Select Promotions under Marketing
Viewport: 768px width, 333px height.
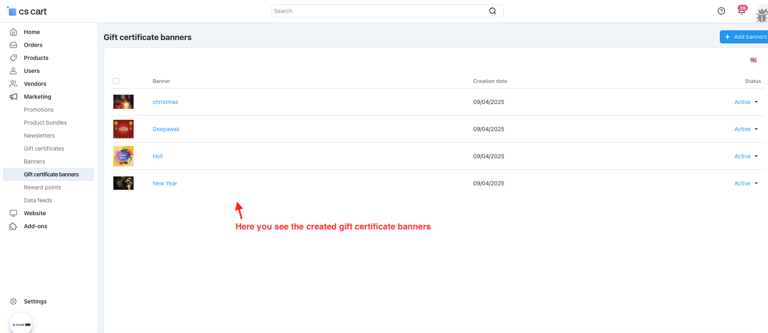(x=38, y=110)
